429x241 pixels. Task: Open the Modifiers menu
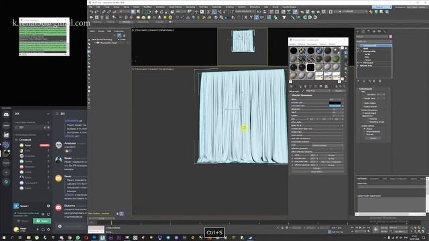pos(147,7)
